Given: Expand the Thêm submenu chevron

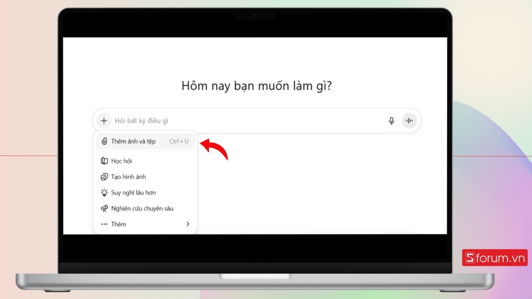Looking at the screenshot, I should (x=188, y=224).
